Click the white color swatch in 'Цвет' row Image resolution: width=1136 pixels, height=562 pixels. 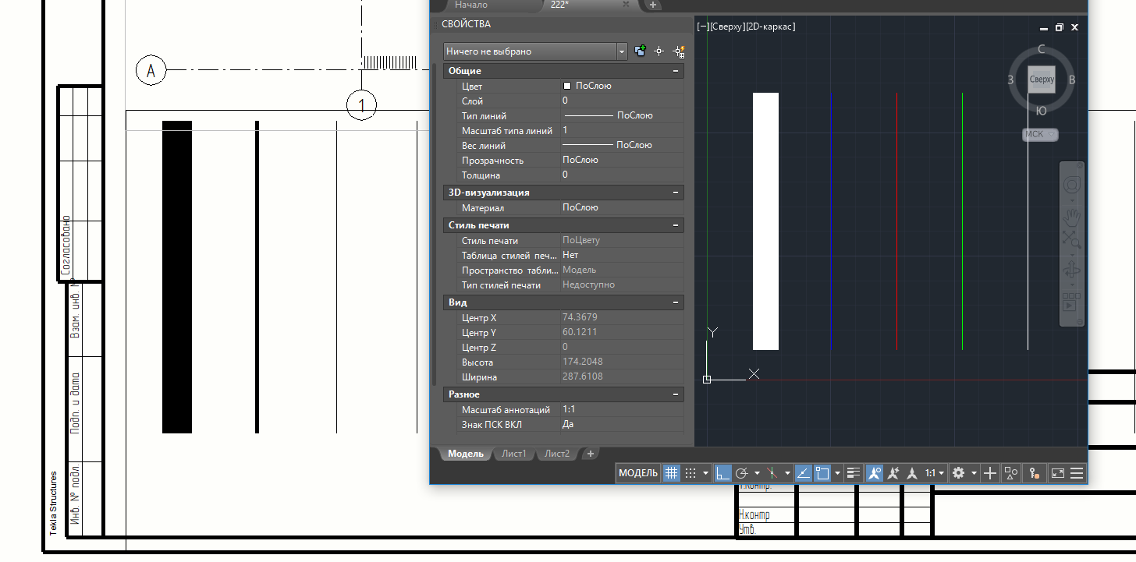(x=567, y=86)
